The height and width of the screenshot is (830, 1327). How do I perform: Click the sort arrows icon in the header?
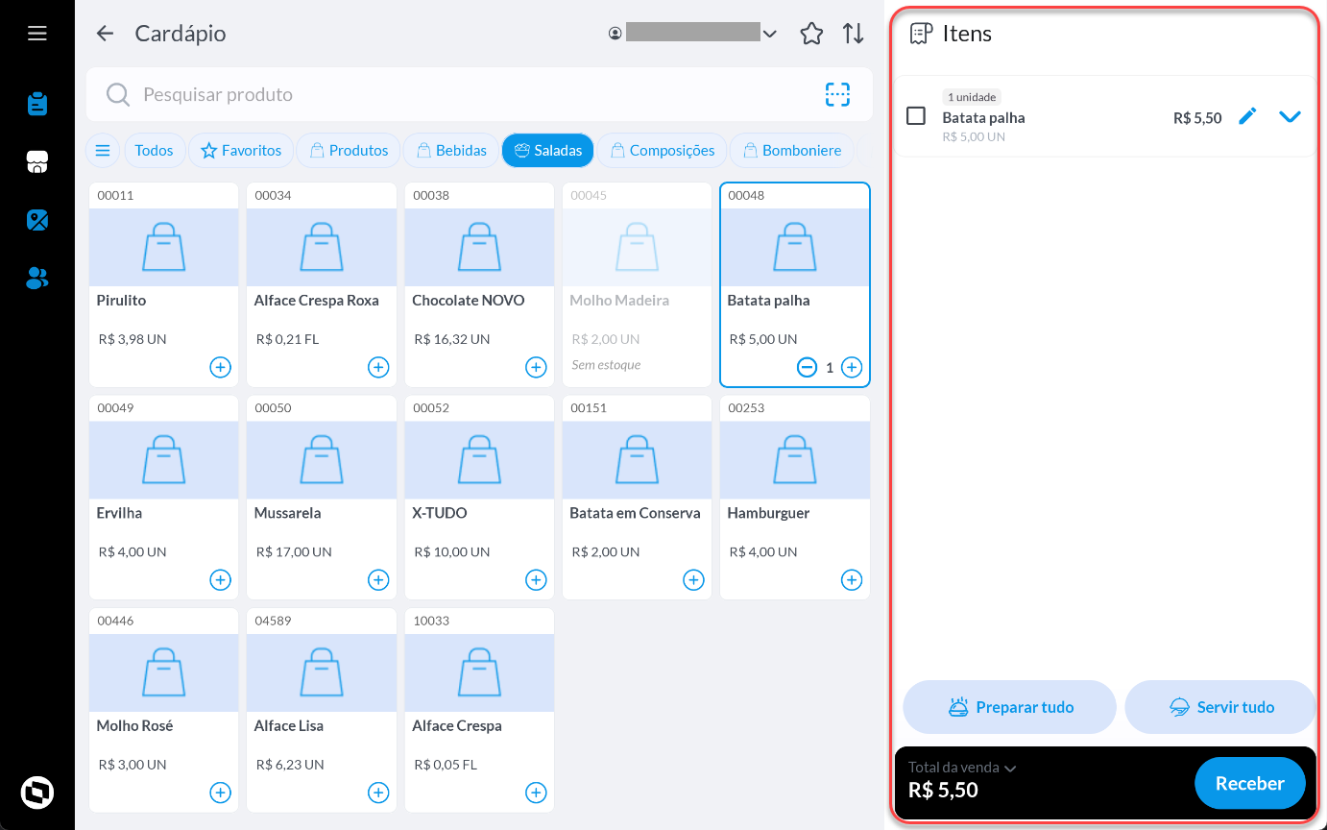(x=854, y=34)
